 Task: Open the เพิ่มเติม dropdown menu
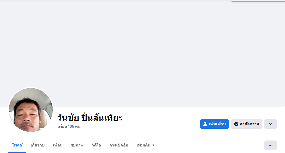144,145
